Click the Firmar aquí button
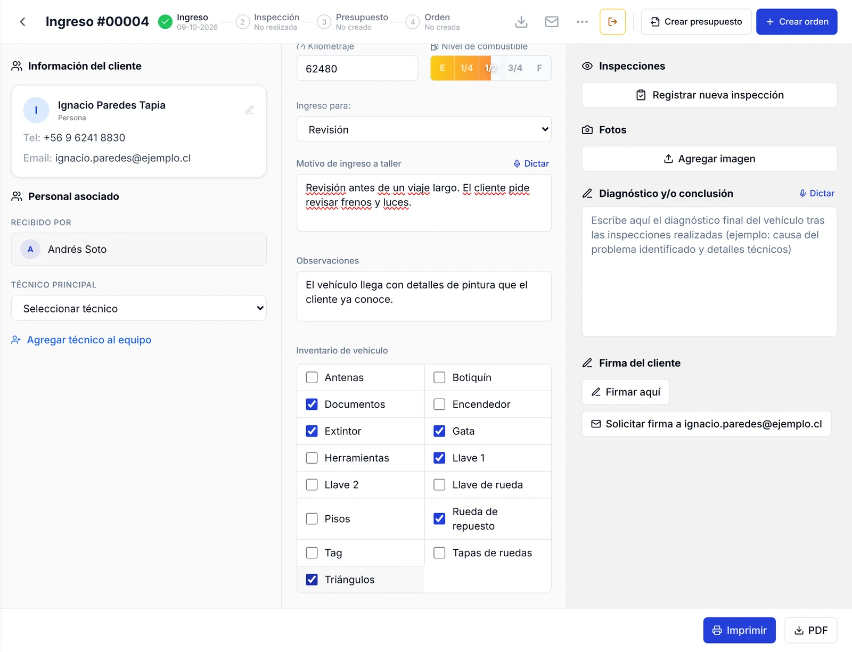The width and height of the screenshot is (852, 652). tap(626, 392)
